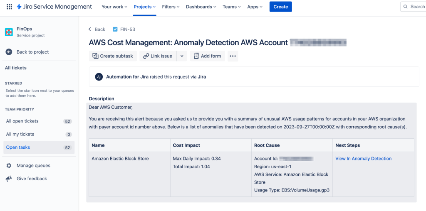Select the All open tickets queue
Image resolution: width=426 pixels, height=211 pixels.
[22, 121]
